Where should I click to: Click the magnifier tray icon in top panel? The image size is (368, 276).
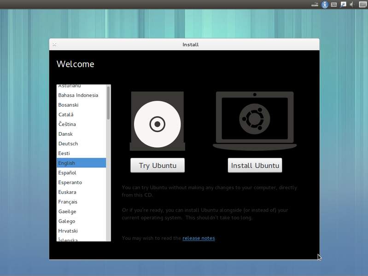click(343, 5)
